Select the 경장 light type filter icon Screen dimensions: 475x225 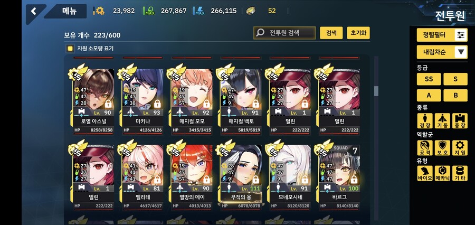pyautogui.click(x=424, y=121)
